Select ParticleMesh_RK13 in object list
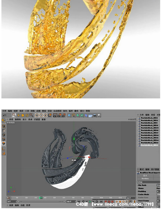This screenshot has width=161, height=209. 149,118
